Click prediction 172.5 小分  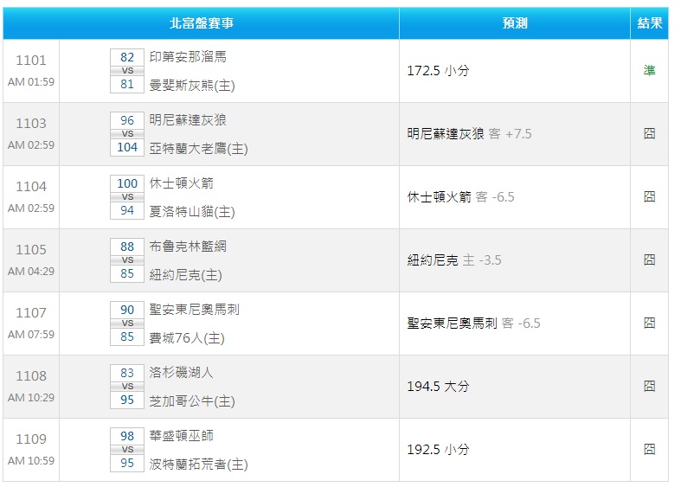438,71
